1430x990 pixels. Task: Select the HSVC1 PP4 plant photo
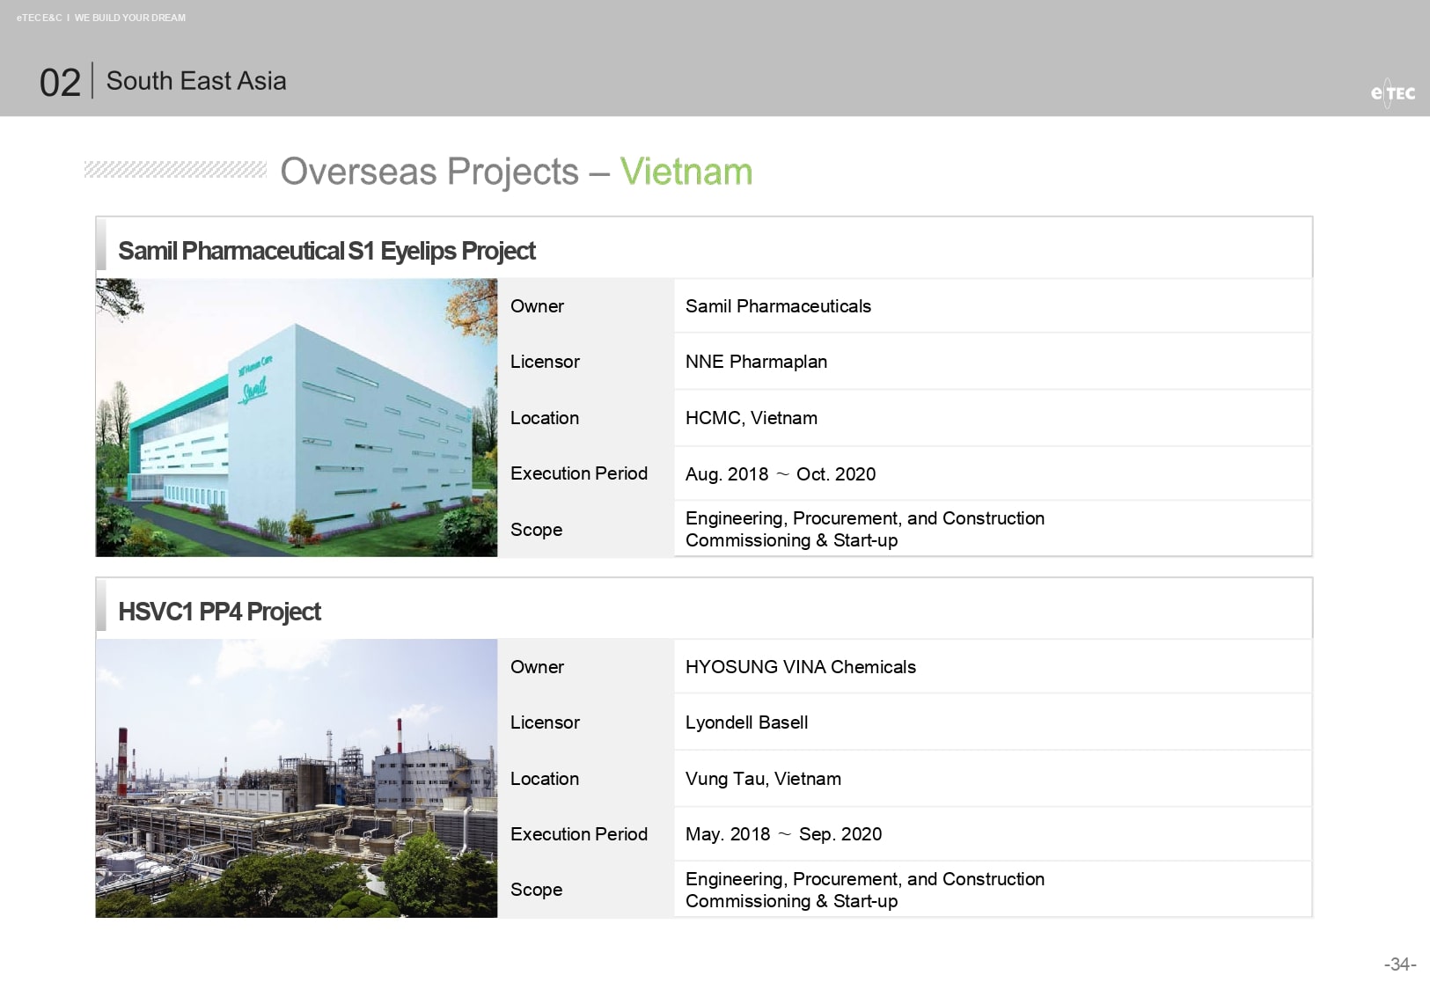click(297, 778)
